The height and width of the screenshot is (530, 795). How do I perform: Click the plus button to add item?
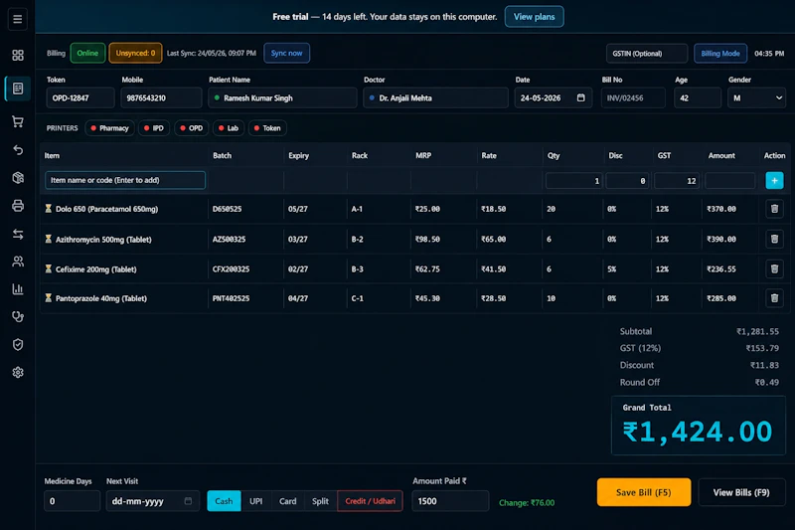[x=774, y=181]
